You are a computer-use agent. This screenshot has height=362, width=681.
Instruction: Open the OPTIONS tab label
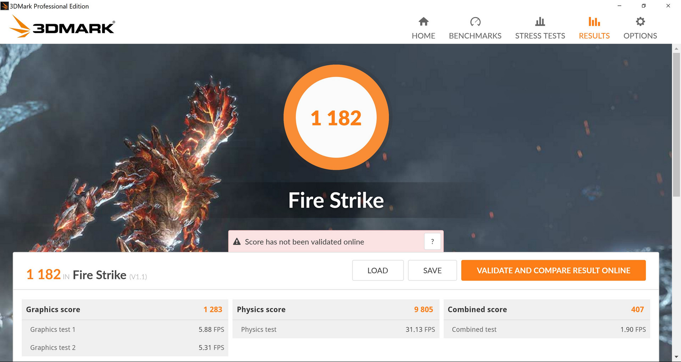point(640,36)
